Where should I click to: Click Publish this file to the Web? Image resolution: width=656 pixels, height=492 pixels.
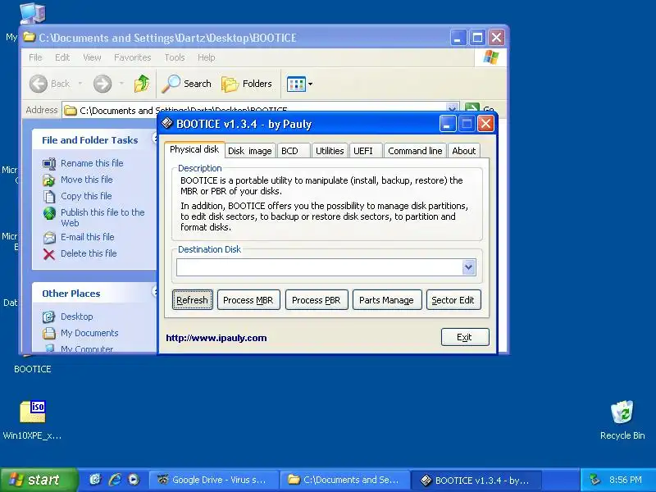coord(102,217)
